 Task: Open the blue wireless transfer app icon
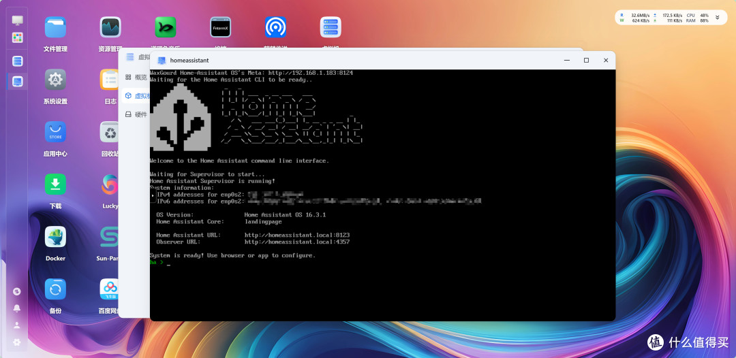(x=275, y=27)
